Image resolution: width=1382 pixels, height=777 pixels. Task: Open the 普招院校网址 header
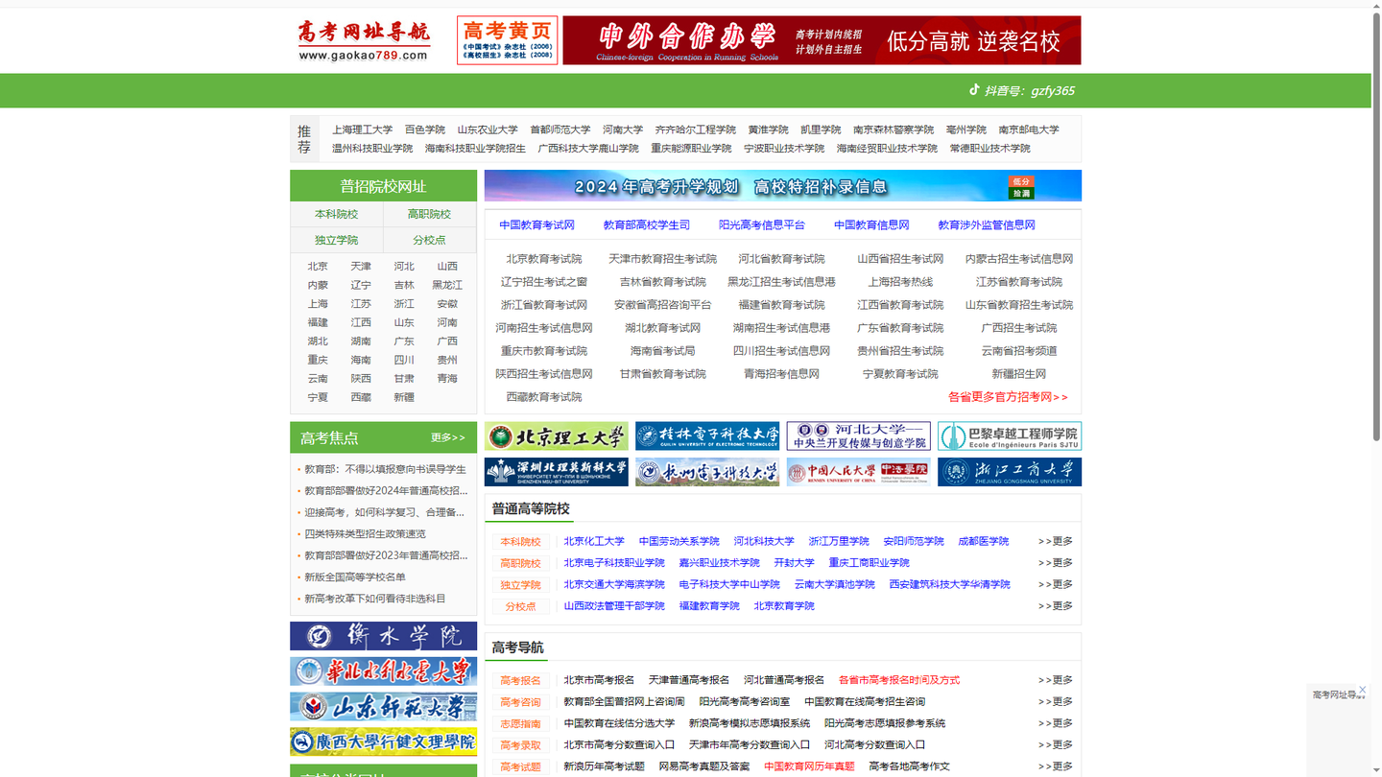coord(383,186)
